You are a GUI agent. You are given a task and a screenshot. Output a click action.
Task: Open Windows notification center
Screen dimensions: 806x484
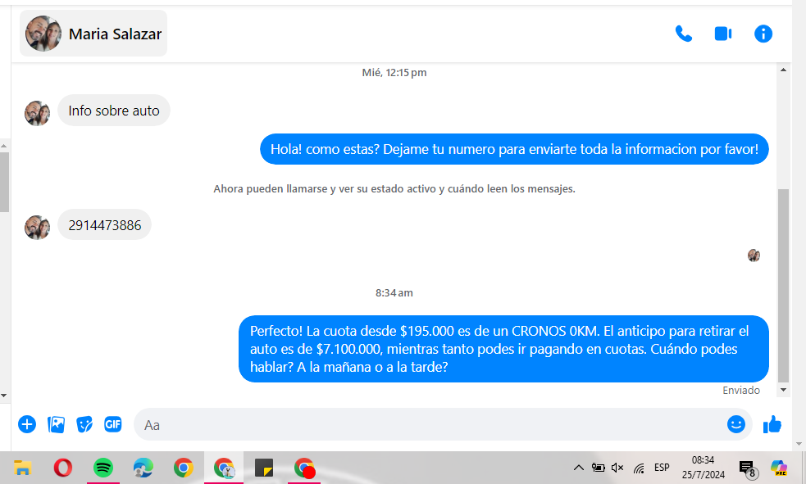point(747,468)
